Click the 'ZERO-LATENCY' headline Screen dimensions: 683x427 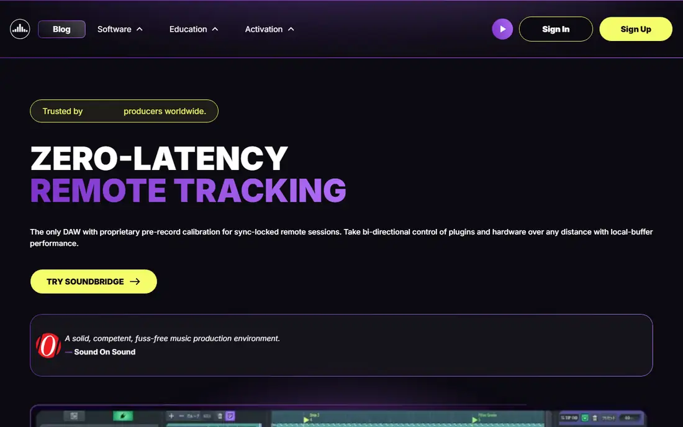[159, 158]
